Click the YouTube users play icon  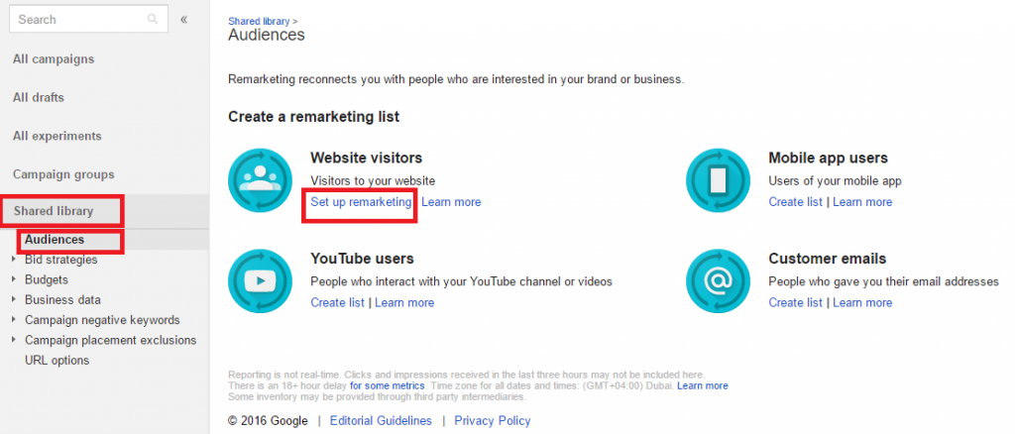[261, 281]
